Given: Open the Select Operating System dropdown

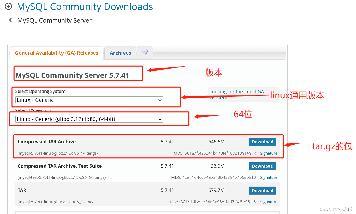Looking at the screenshot, I should tap(89, 100).
